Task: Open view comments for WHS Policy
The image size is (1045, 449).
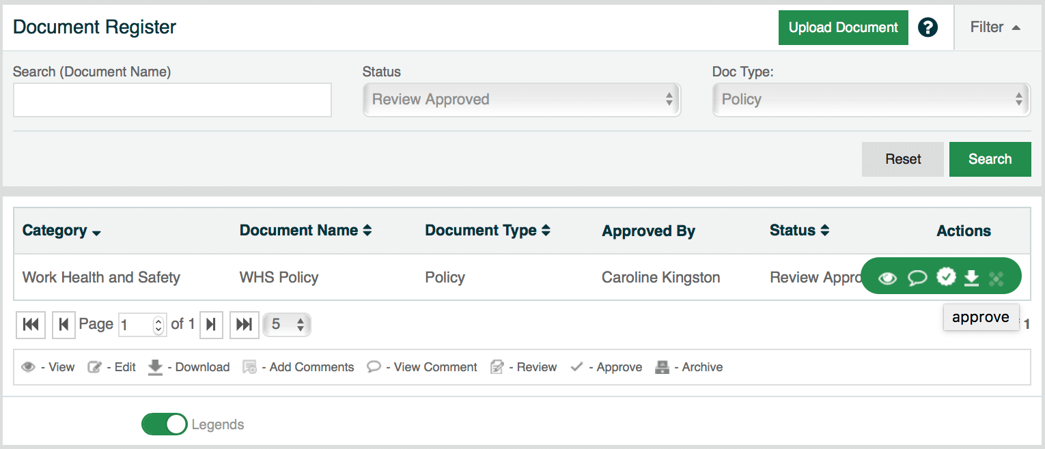Action: (917, 278)
